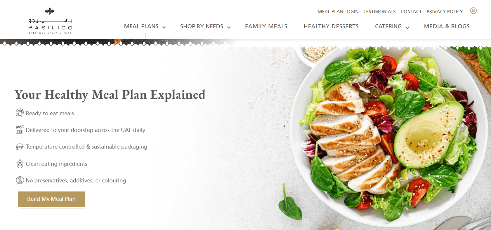
Task: Go to Media & Blogs
Action: coord(447,27)
